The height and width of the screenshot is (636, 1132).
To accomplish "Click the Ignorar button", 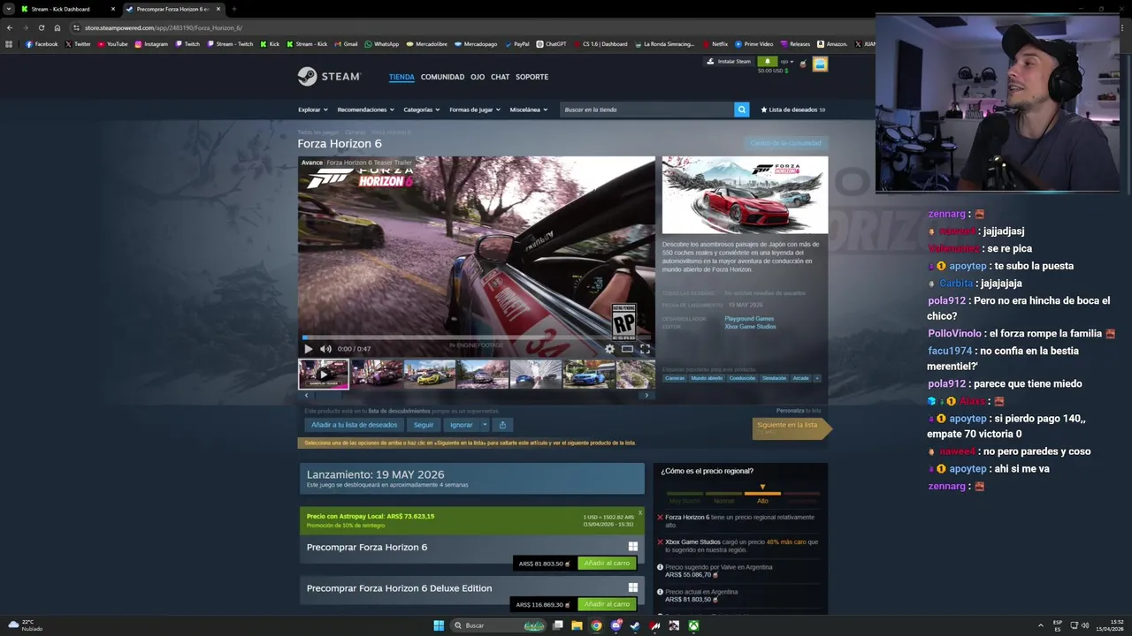I will 462,425.
